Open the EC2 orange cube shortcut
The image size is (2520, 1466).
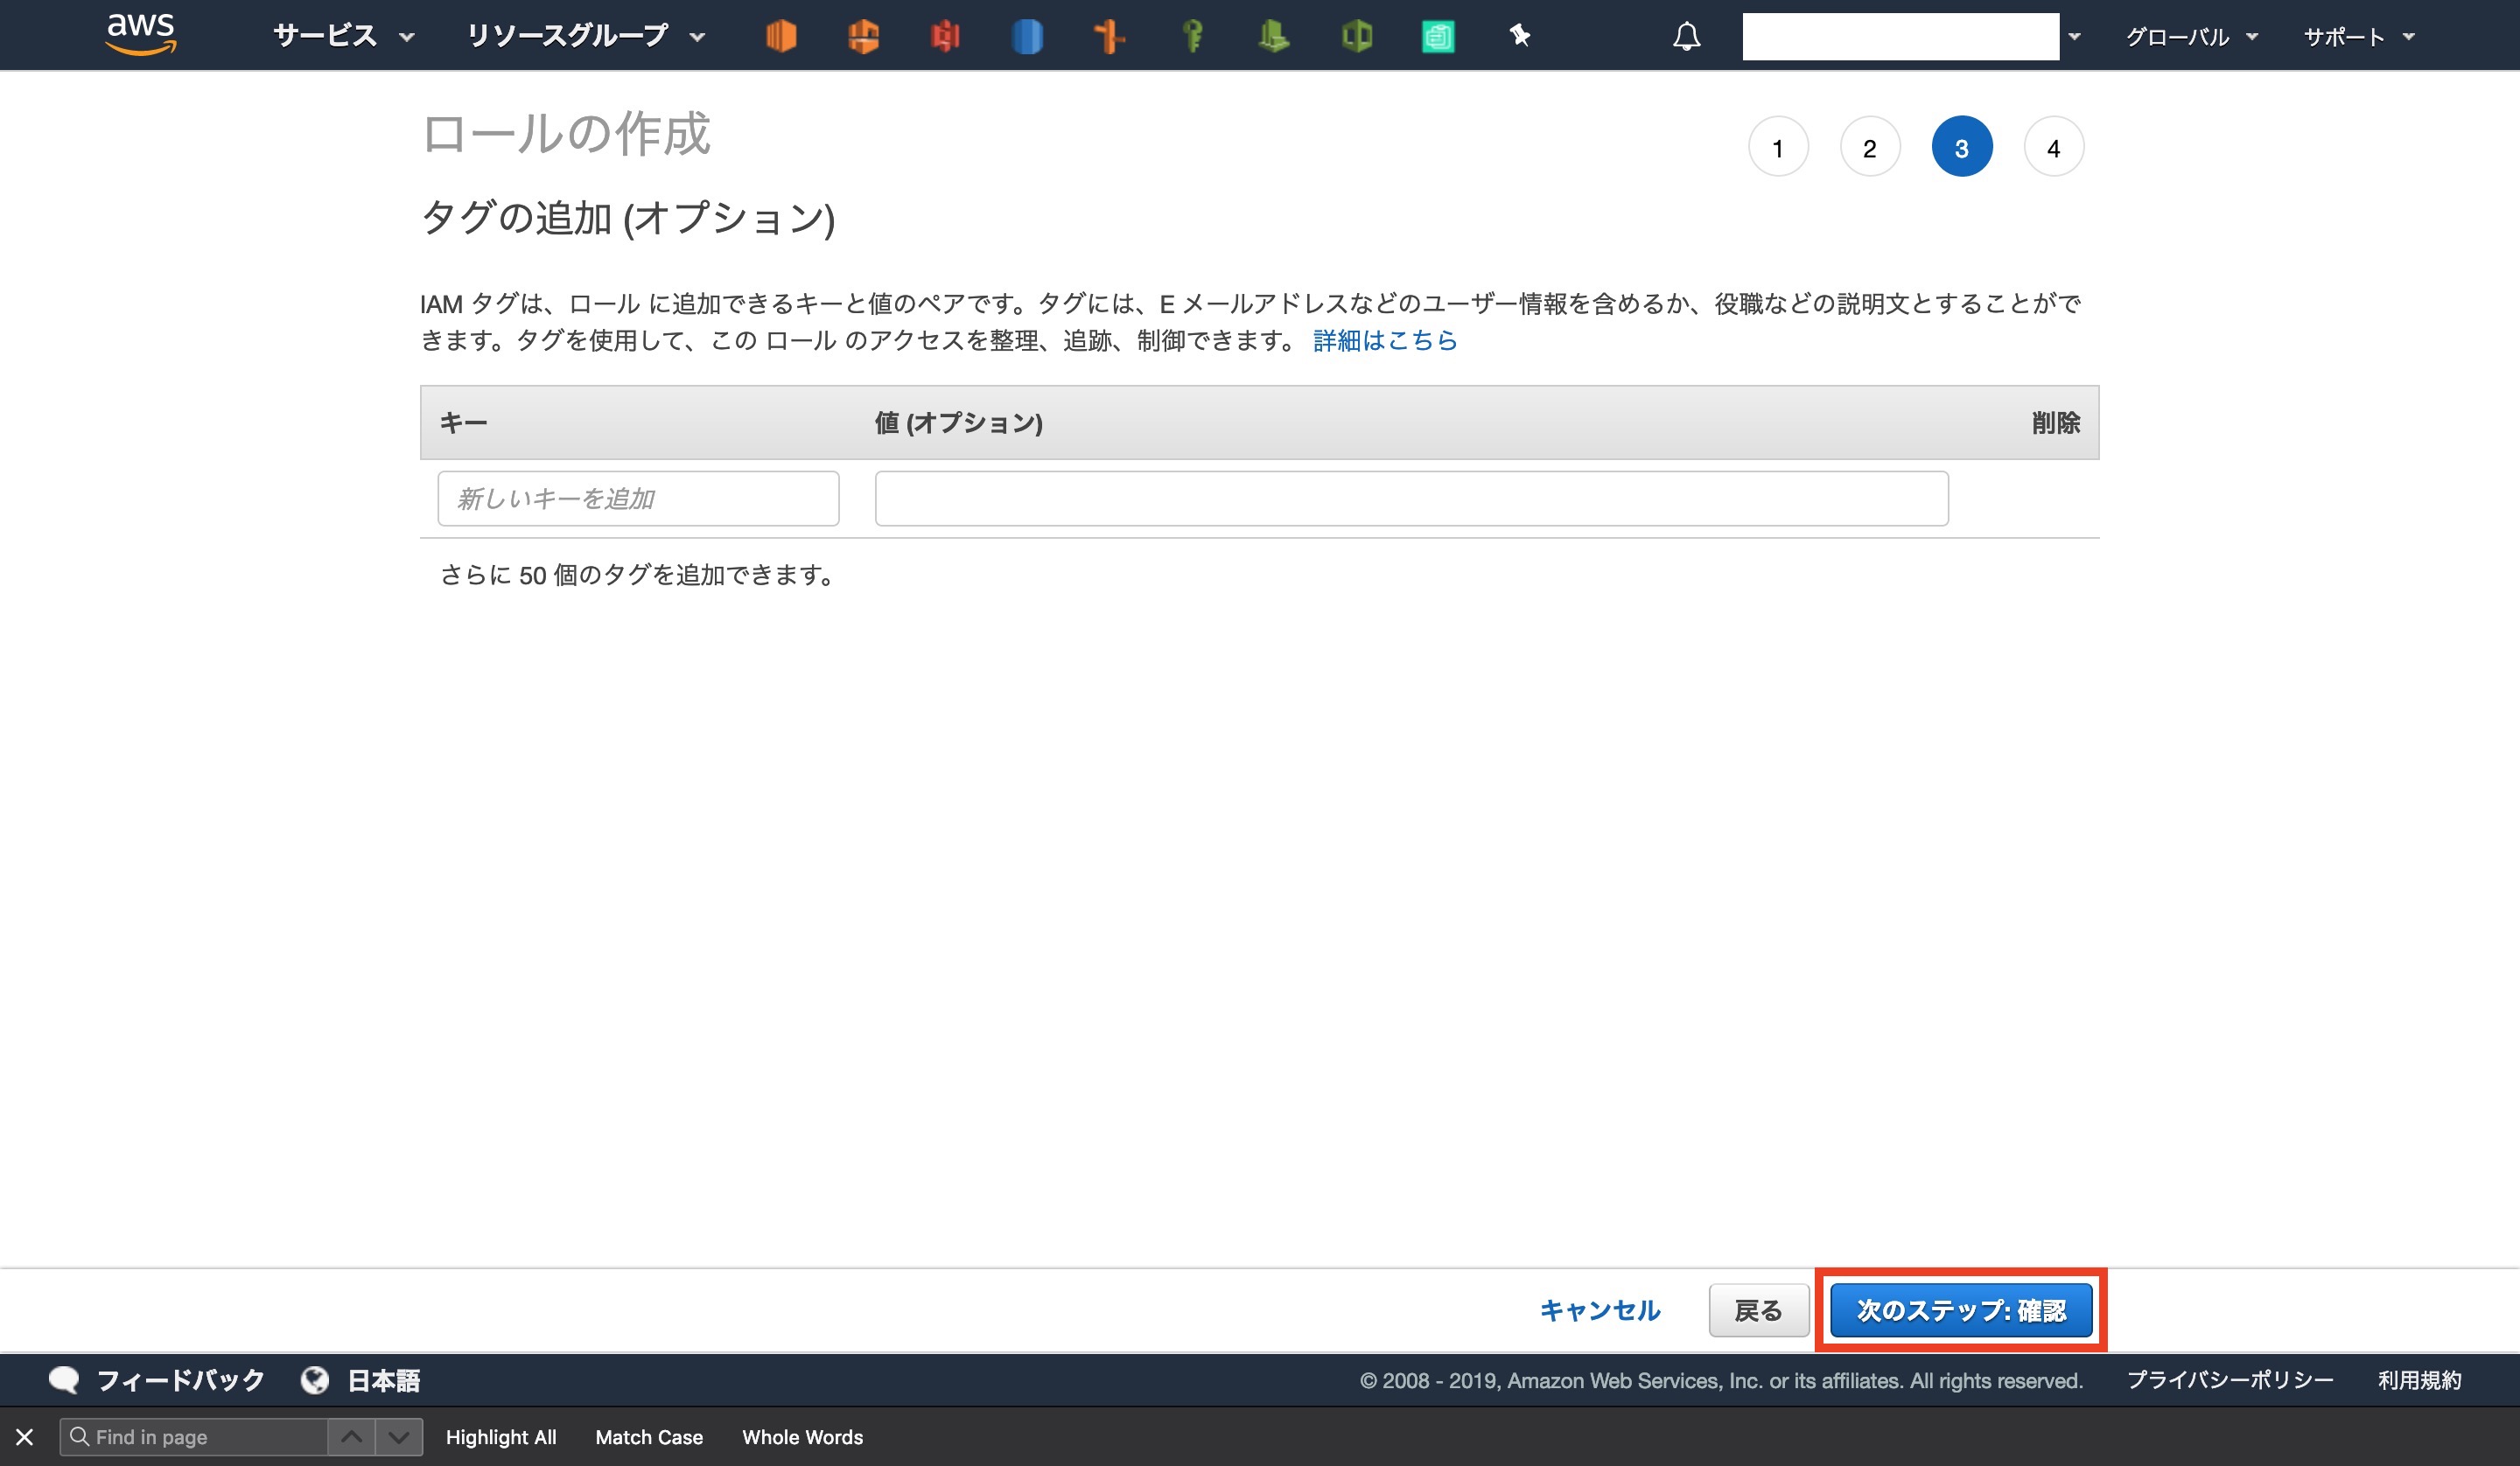tap(781, 37)
